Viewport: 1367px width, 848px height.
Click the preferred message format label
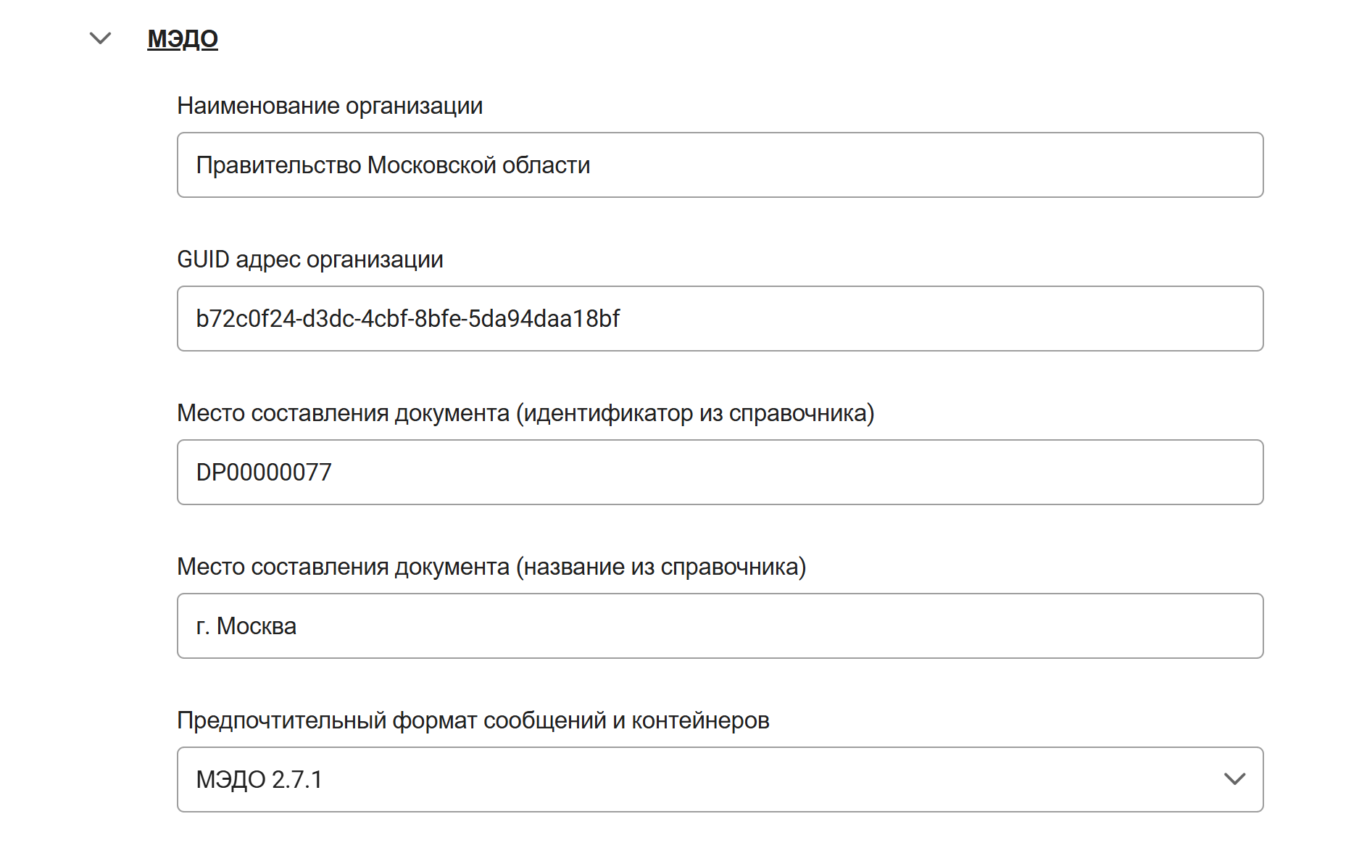pyautogui.click(x=473, y=720)
